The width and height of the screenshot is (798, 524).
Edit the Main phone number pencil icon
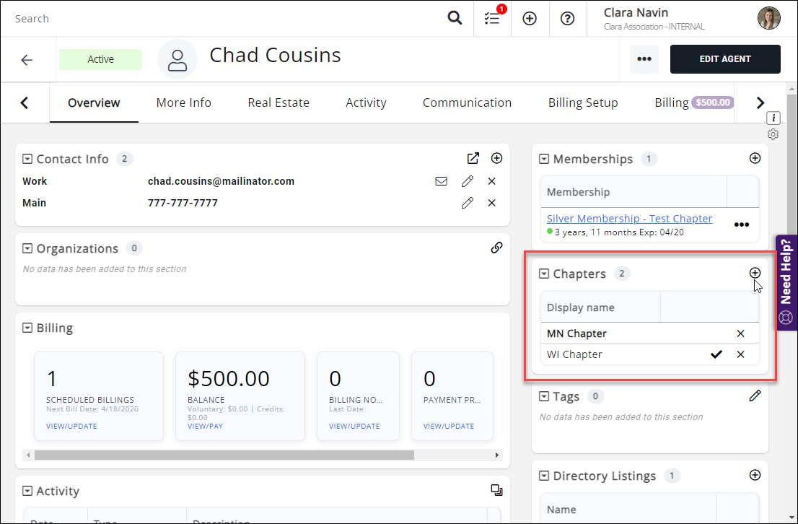tap(468, 203)
